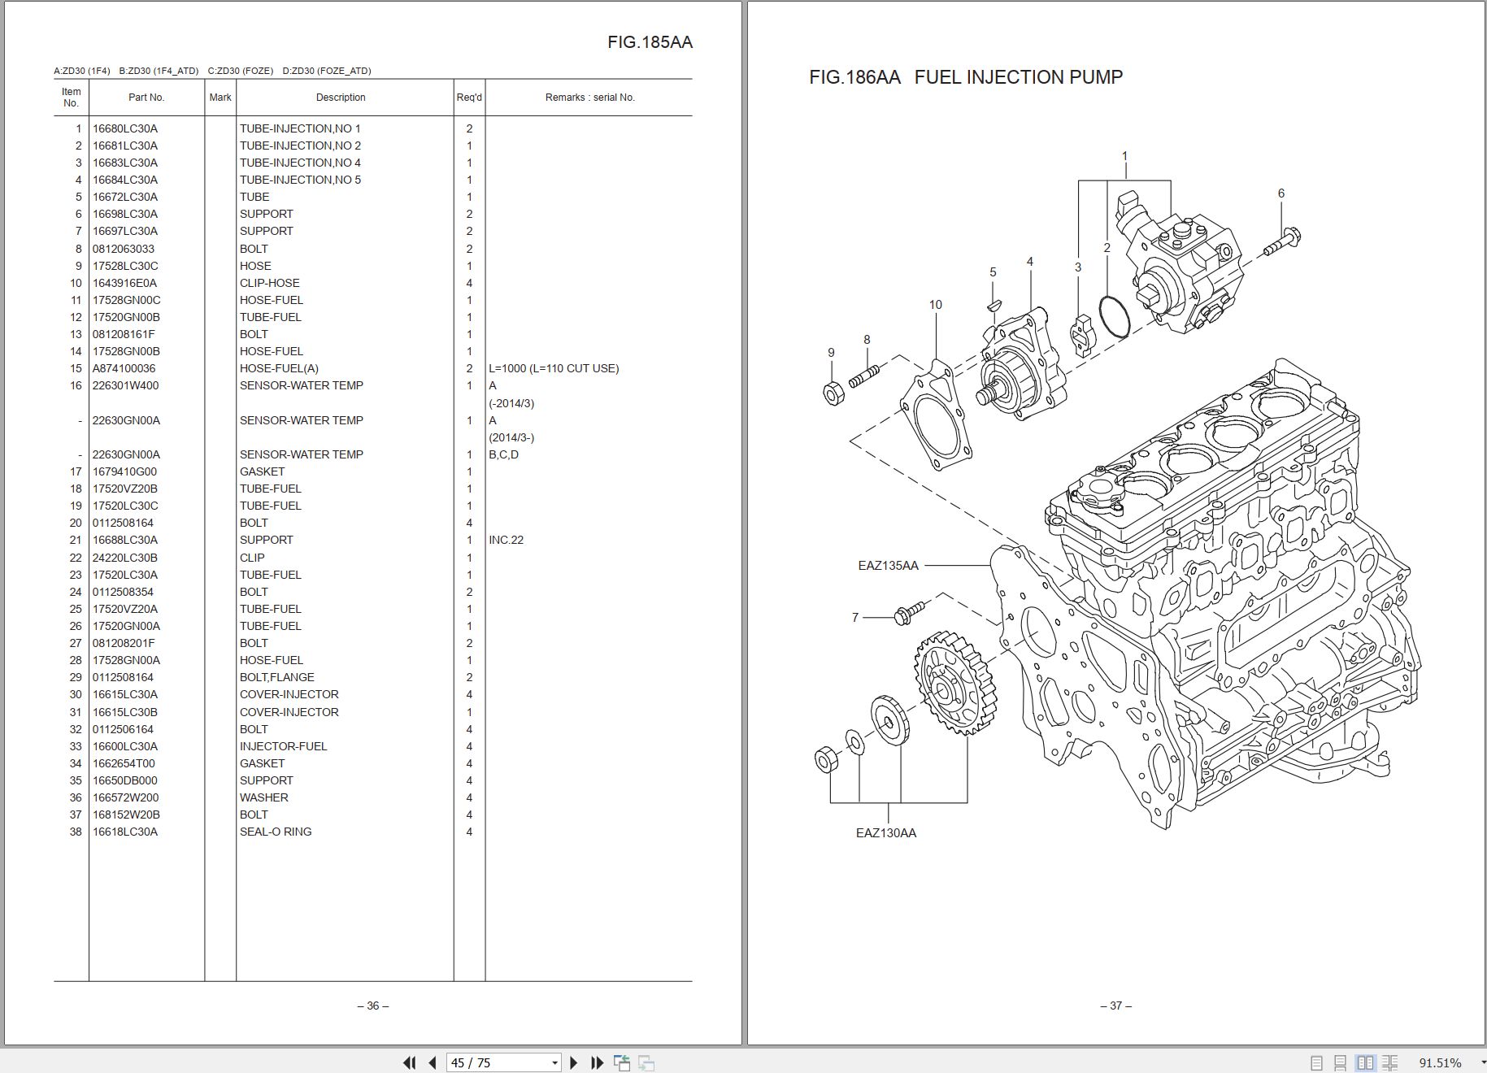Click the EAZ135AA diagram label
This screenshot has height=1073, width=1487.
click(x=888, y=566)
